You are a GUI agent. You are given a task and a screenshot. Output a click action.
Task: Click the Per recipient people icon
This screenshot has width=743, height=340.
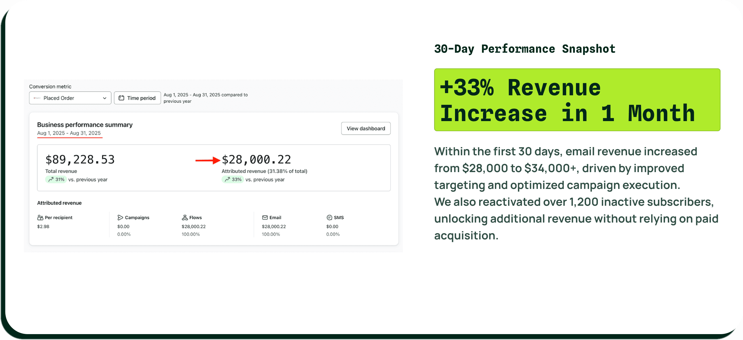(40, 218)
